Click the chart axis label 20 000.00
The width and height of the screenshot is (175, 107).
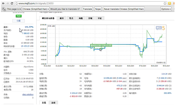point(43,25)
